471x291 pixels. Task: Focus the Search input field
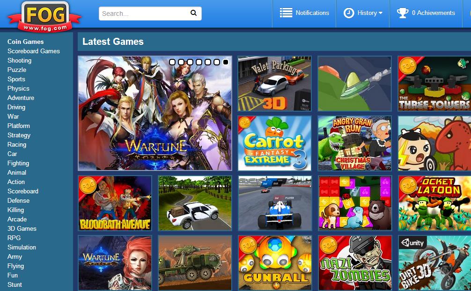click(150, 14)
